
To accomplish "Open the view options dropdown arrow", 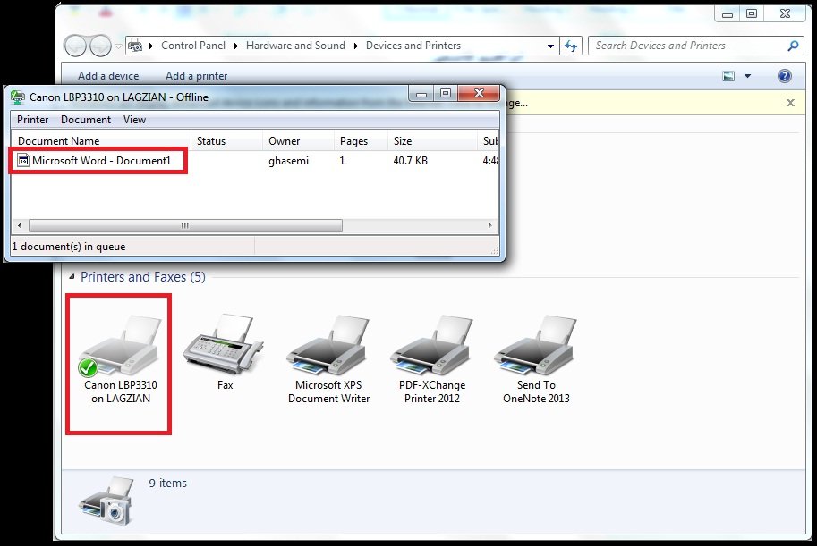I will [x=748, y=76].
